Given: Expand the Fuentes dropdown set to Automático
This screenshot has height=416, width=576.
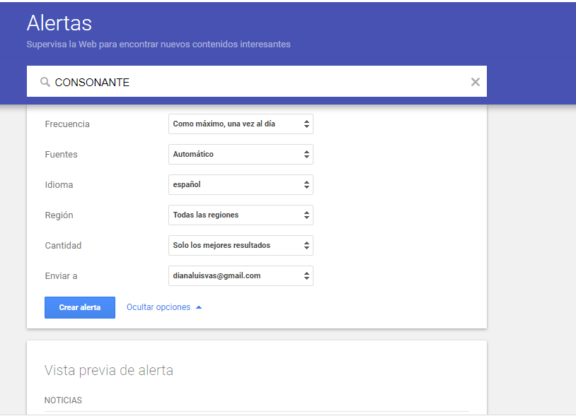Looking at the screenshot, I should pyautogui.click(x=241, y=154).
